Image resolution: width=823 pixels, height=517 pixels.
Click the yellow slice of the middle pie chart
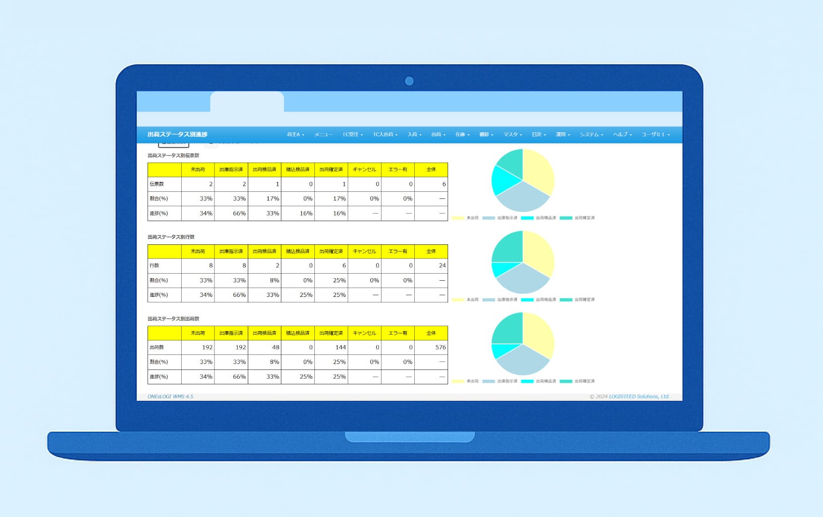pos(539,255)
